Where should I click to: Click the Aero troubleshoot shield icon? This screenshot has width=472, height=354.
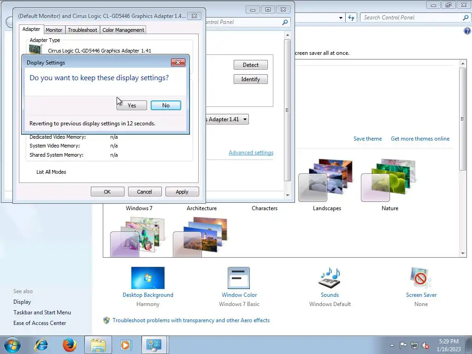tap(106, 320)
